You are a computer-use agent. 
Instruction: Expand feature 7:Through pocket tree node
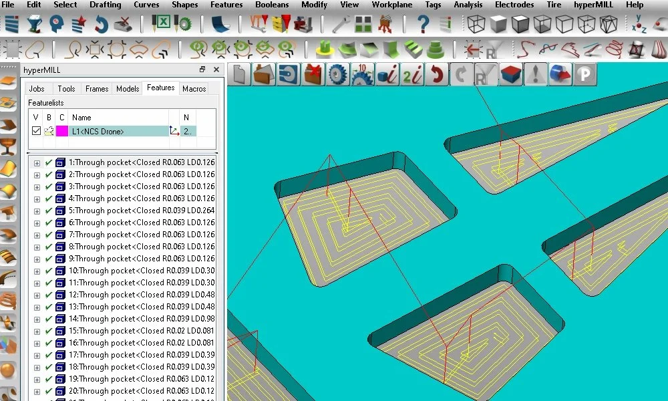point(37,235)
